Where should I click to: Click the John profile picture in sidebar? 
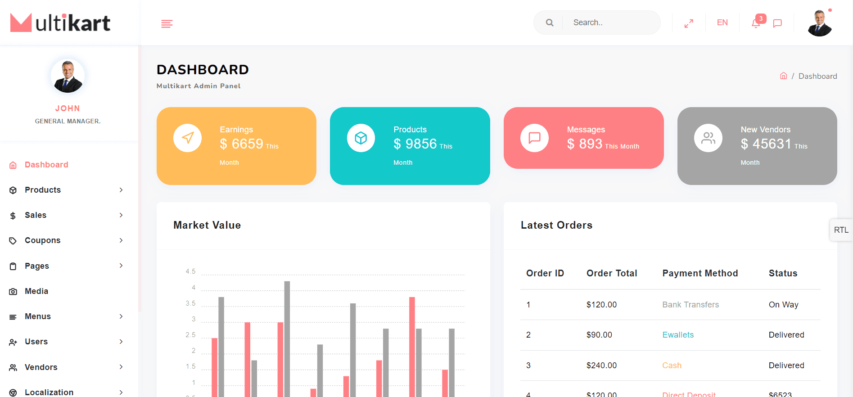click(x=68, y=76)
